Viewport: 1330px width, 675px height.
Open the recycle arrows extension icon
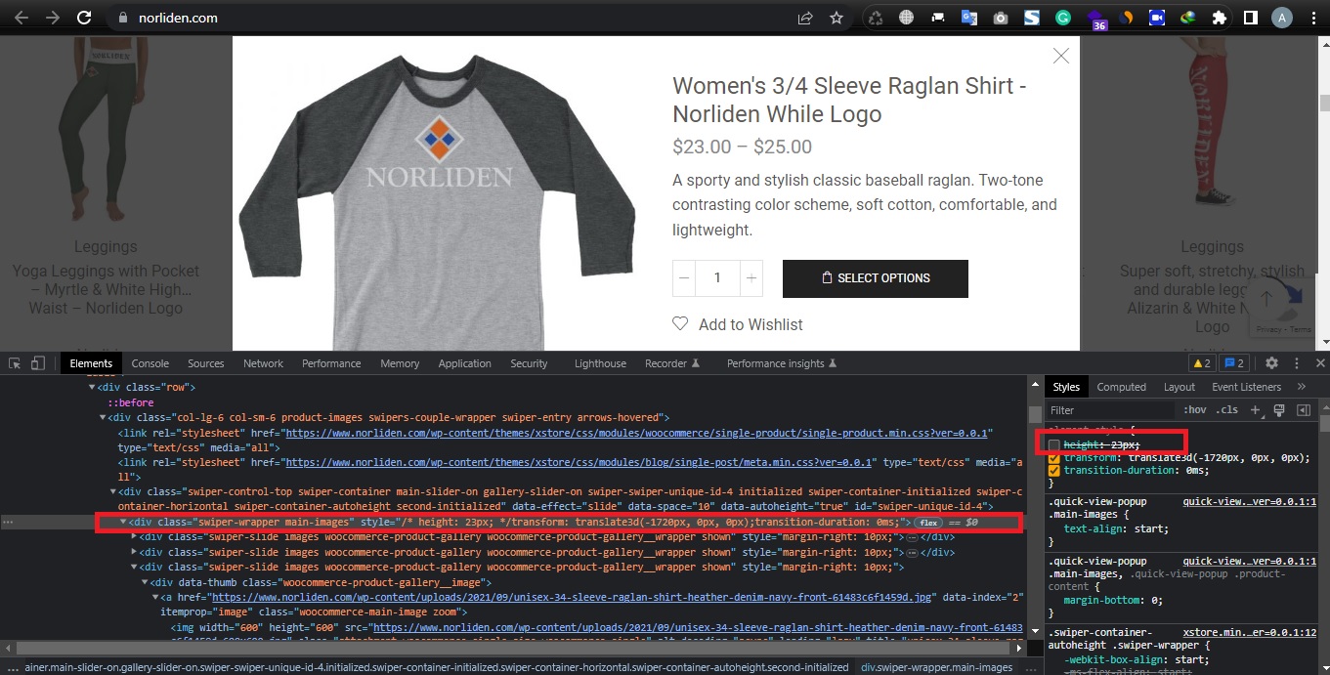[x=876, y=18]
